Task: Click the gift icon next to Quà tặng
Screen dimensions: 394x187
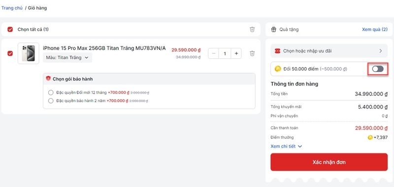Action: (274, 30)
